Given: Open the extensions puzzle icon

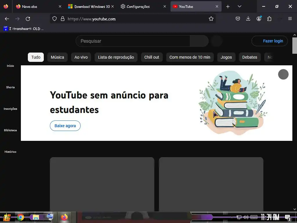Looking at the screenshot, I should pos(269,19).
